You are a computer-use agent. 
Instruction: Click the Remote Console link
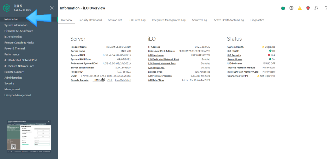(79, 80)
